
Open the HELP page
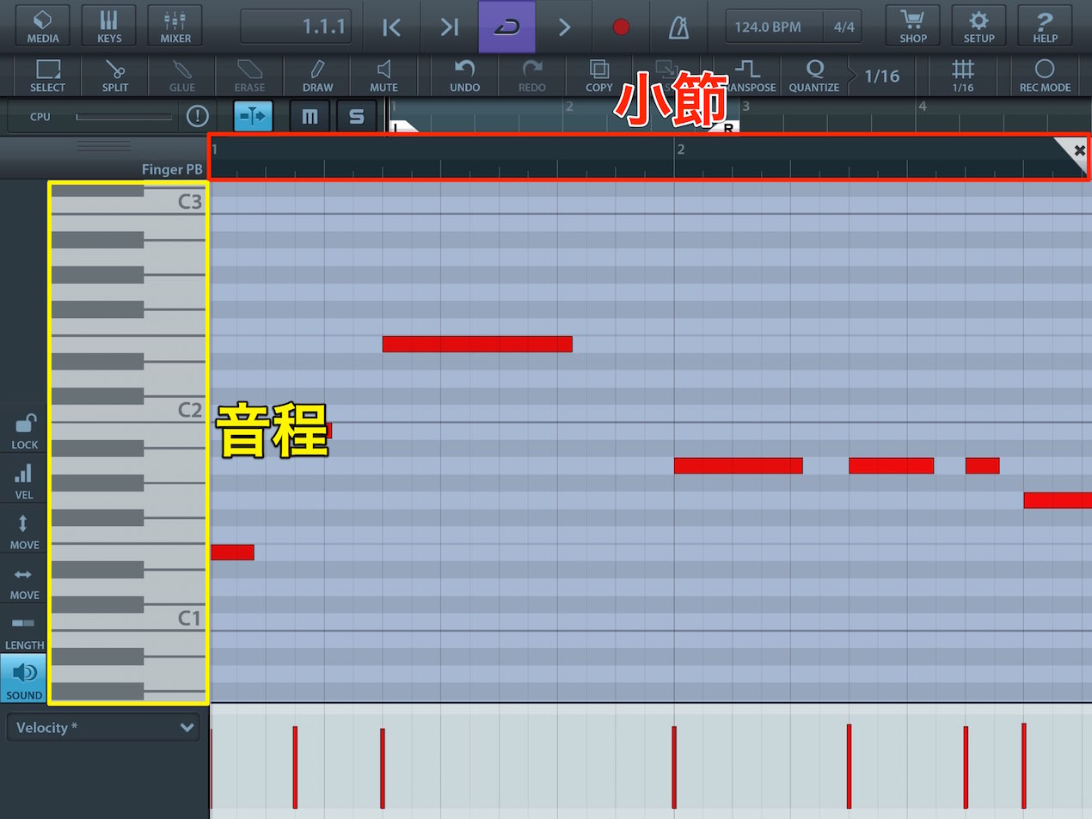pos(1045,26)
